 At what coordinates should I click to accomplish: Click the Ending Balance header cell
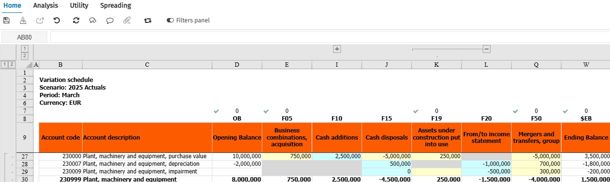[586, 137]
